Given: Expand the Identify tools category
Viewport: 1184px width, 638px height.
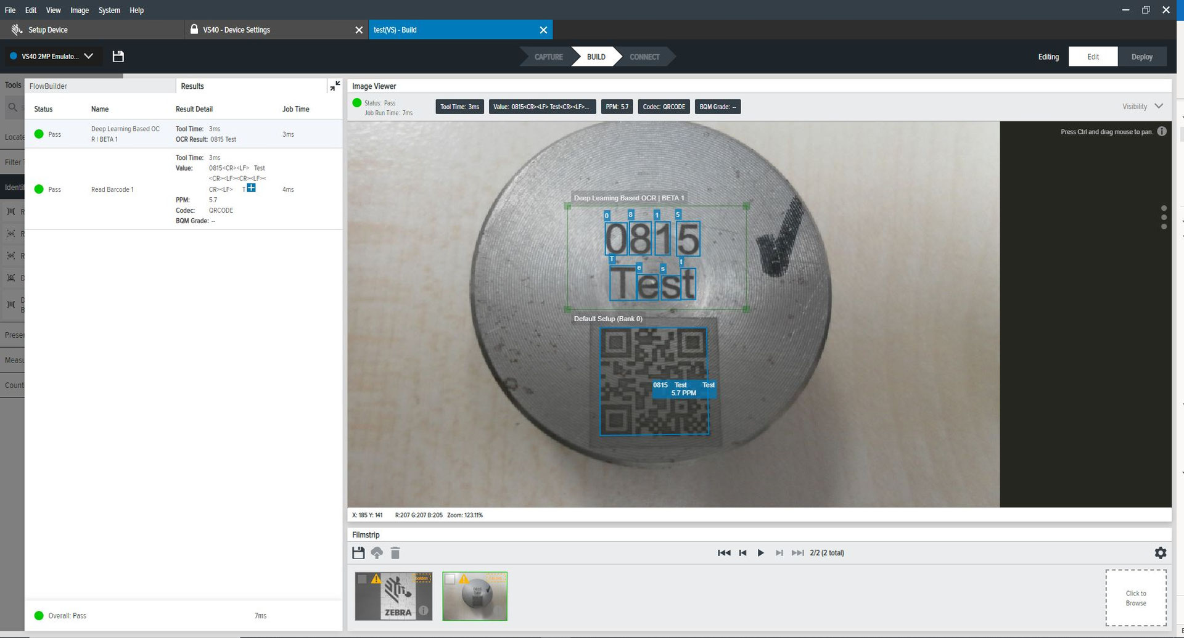Looking at the screenshot, I should point(12,187).
